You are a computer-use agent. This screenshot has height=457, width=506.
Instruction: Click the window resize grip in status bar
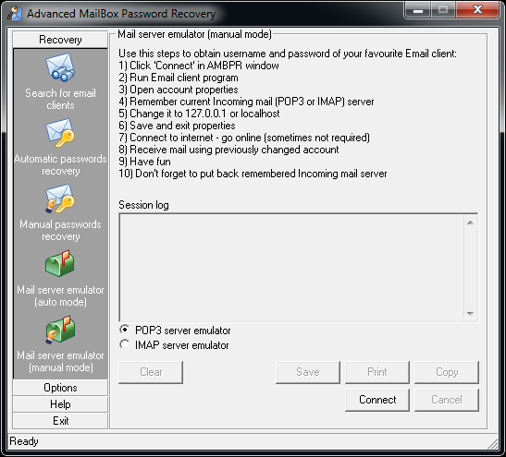[493, 443]
